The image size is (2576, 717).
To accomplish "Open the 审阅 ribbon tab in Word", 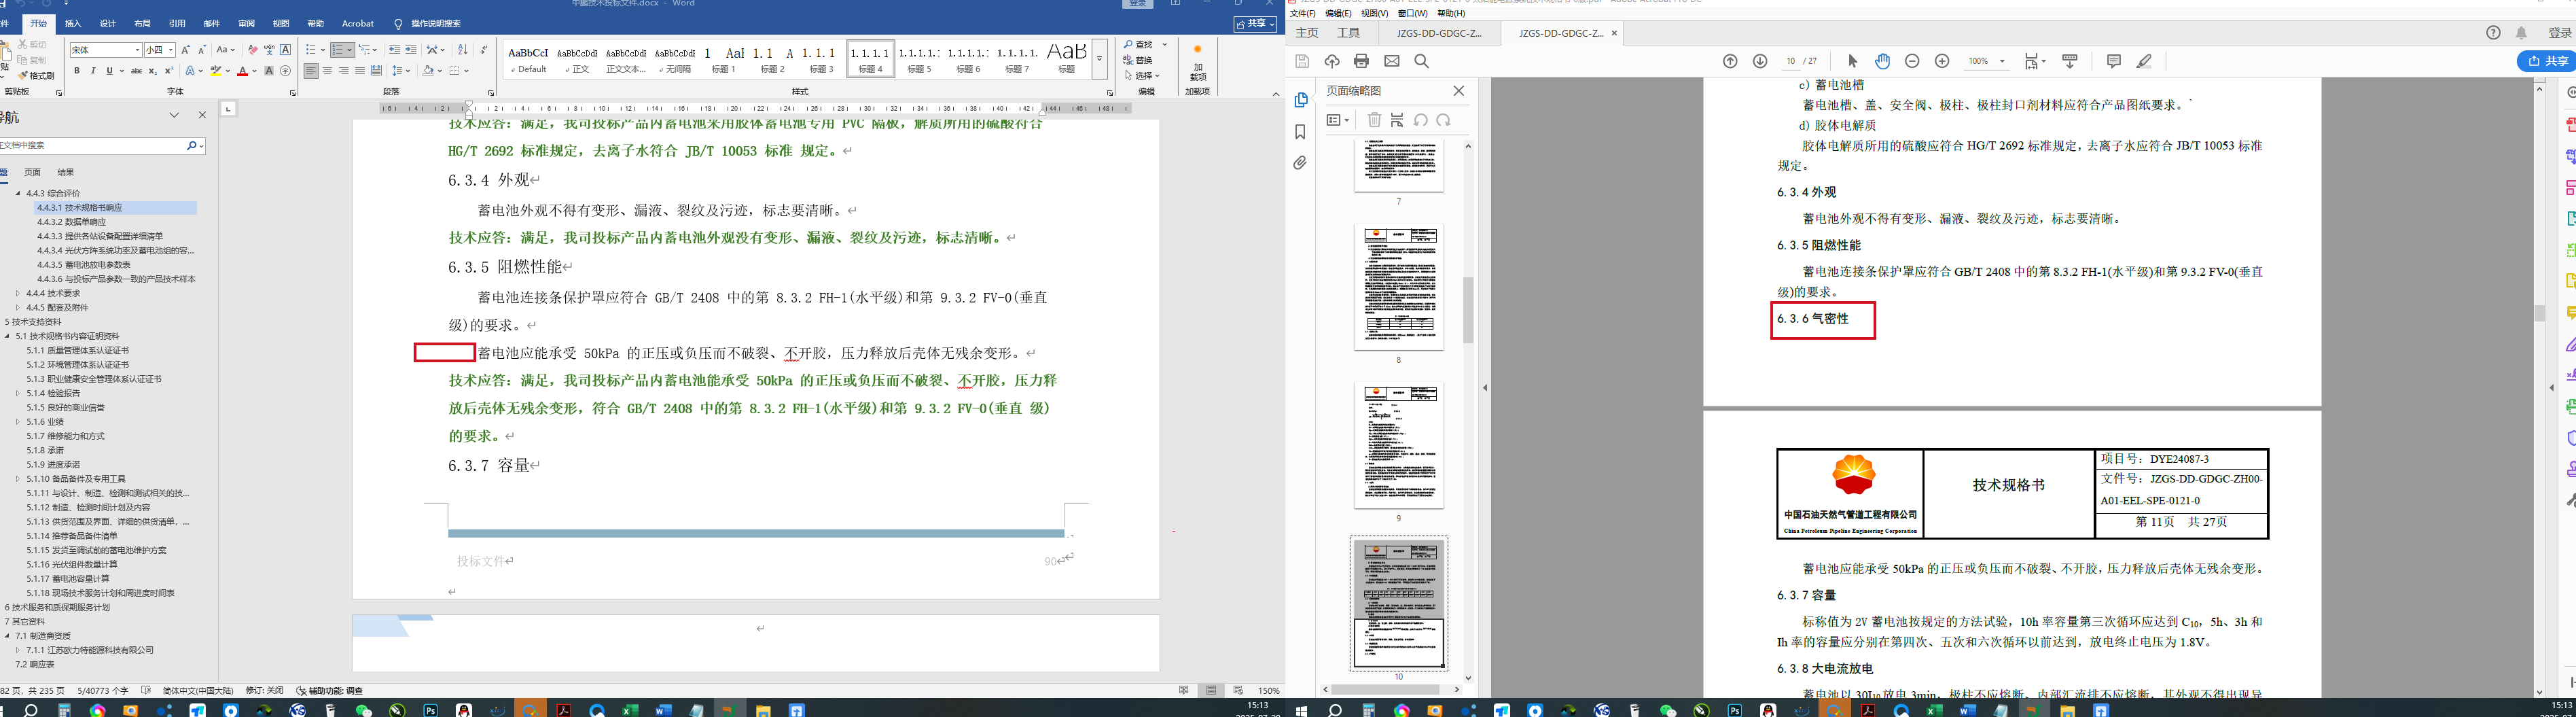I will coord(246,23).
